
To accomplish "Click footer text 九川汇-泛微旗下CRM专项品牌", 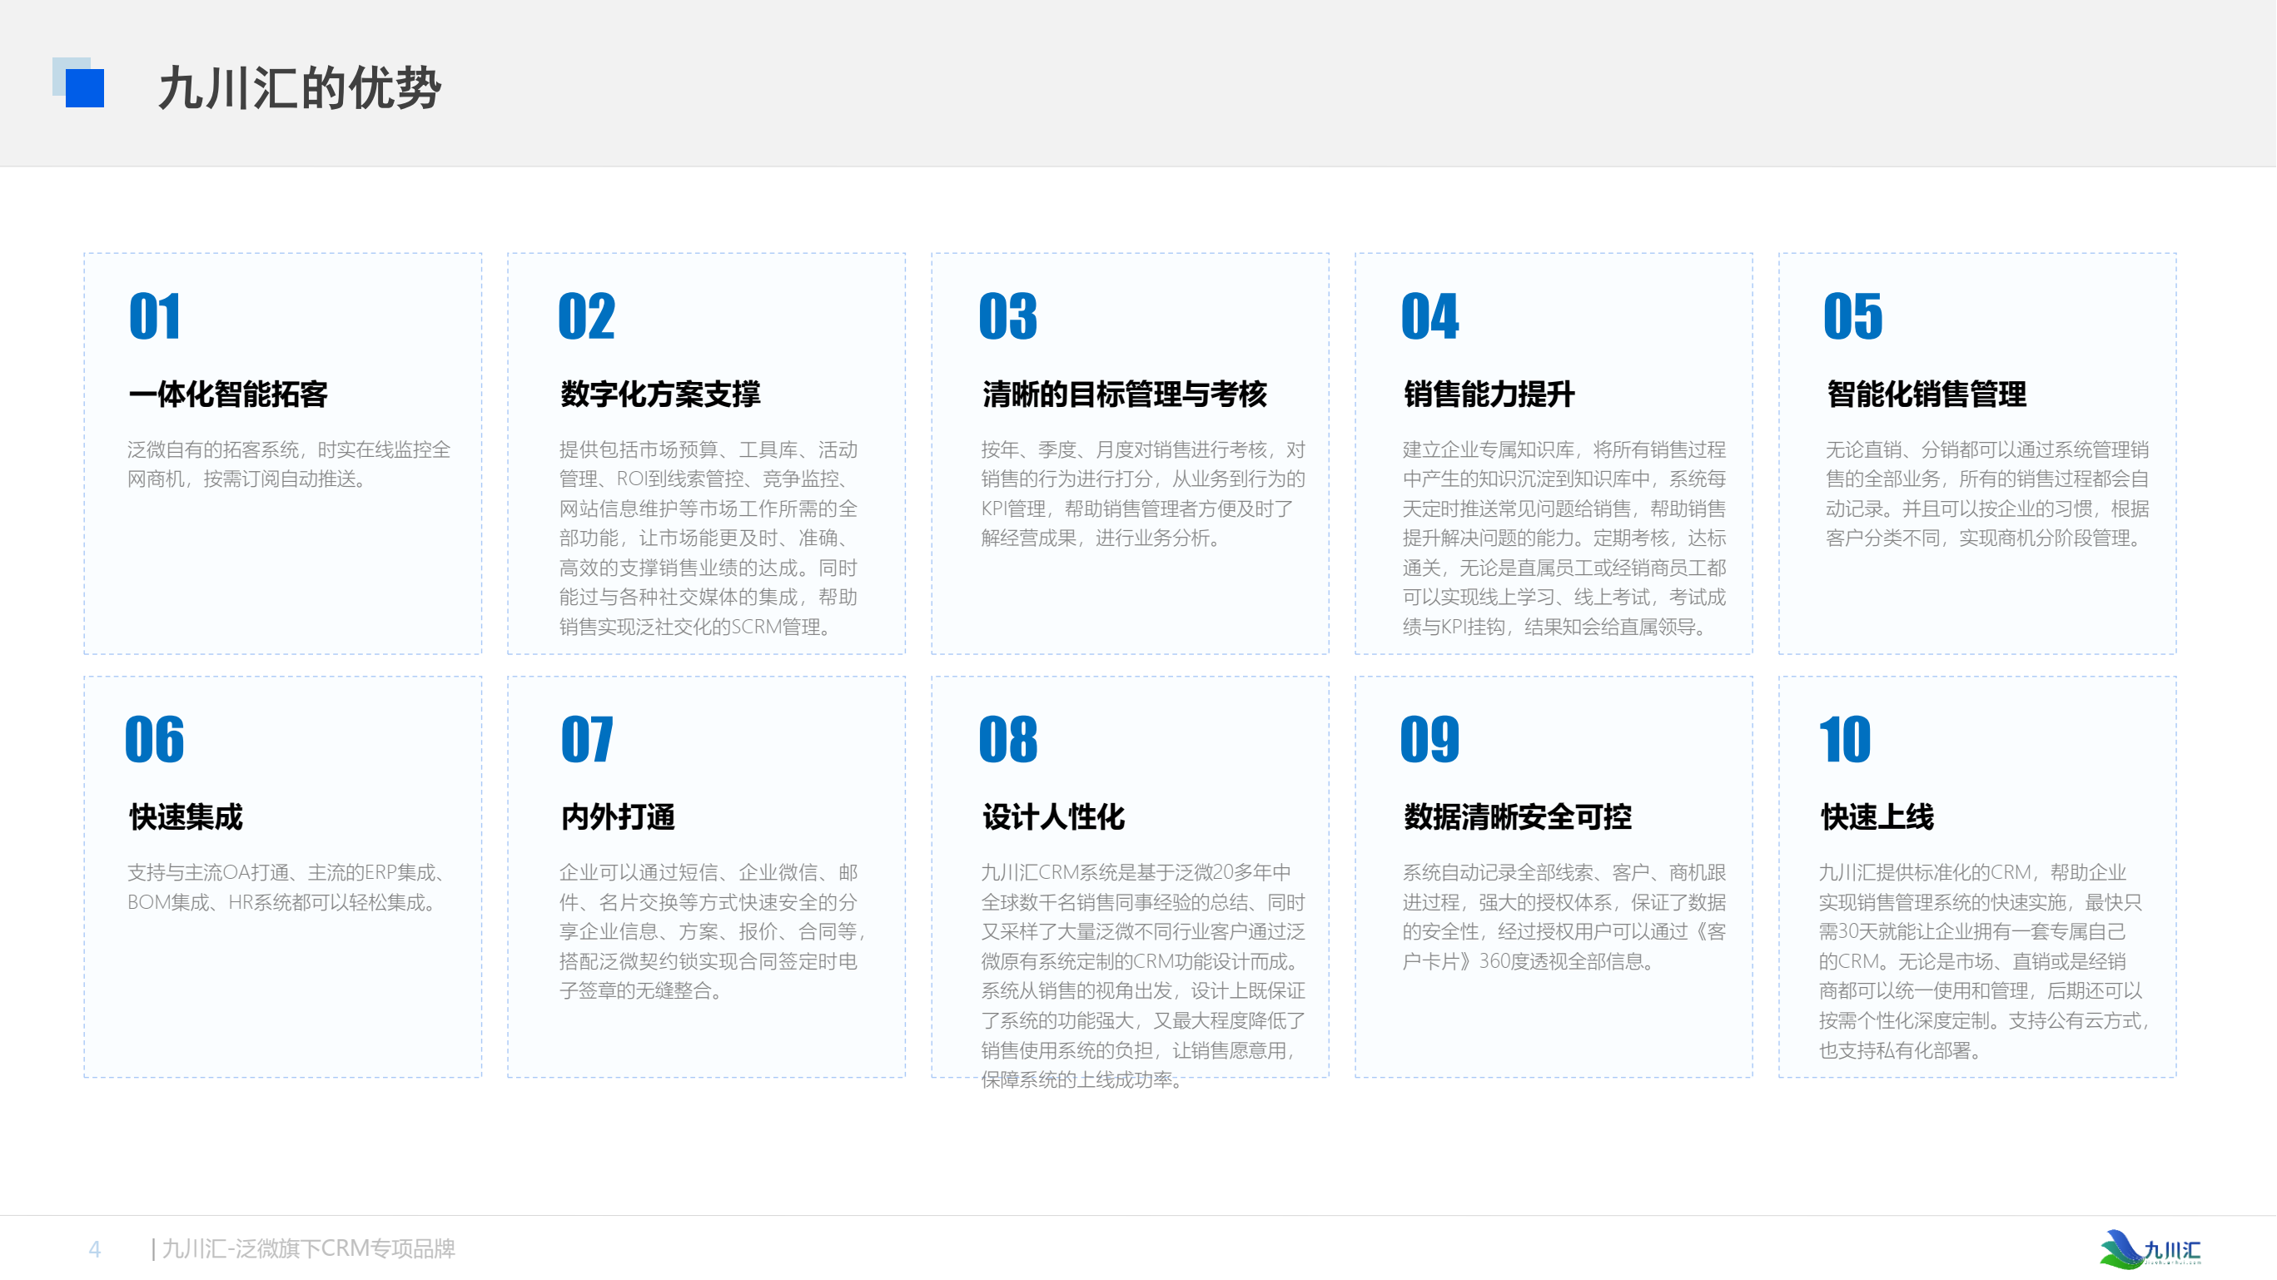I will coord(307,1248).
